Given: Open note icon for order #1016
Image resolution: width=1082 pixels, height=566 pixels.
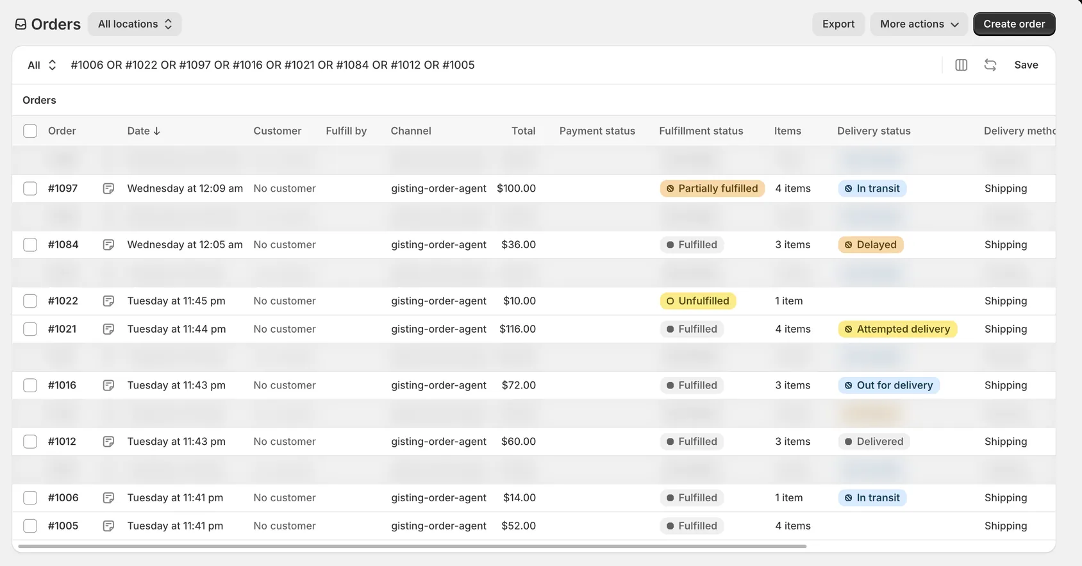Looking at the screenshot, I should (x=108, y=385).
